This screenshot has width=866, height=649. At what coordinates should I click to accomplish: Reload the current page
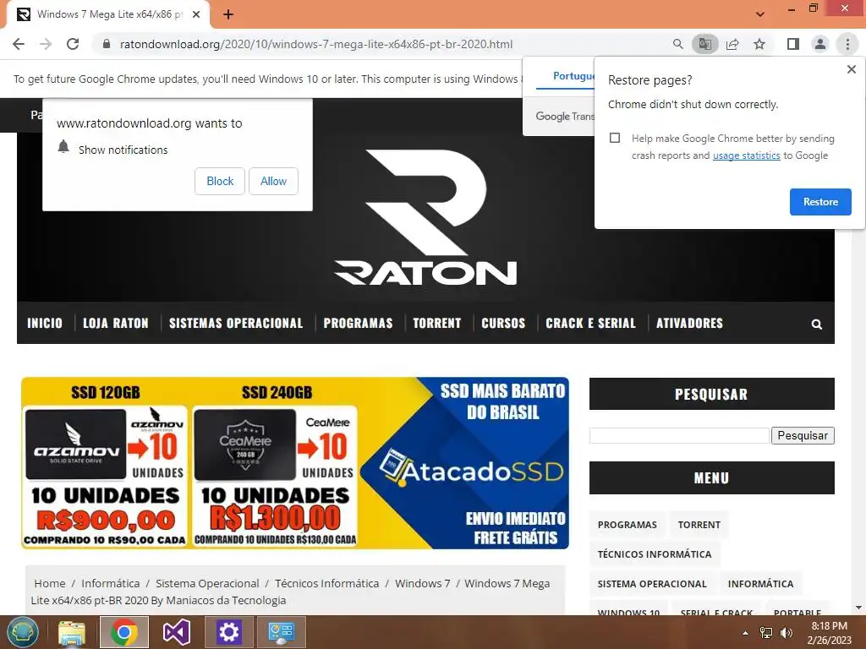click(73, 44)
